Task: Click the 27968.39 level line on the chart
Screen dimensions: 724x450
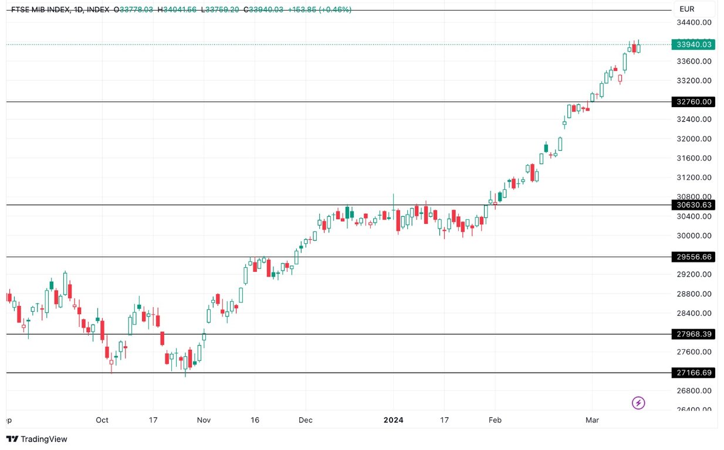Action: pyautogui.click(x=352, y=335)
